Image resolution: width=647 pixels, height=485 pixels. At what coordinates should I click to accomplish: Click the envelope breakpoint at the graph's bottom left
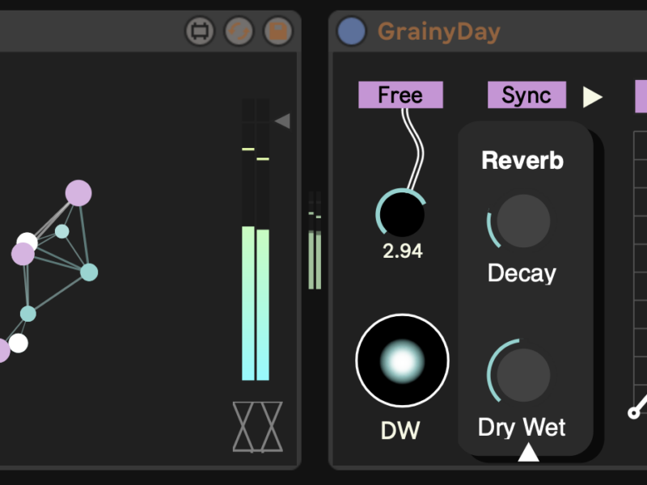pos(633,413)
